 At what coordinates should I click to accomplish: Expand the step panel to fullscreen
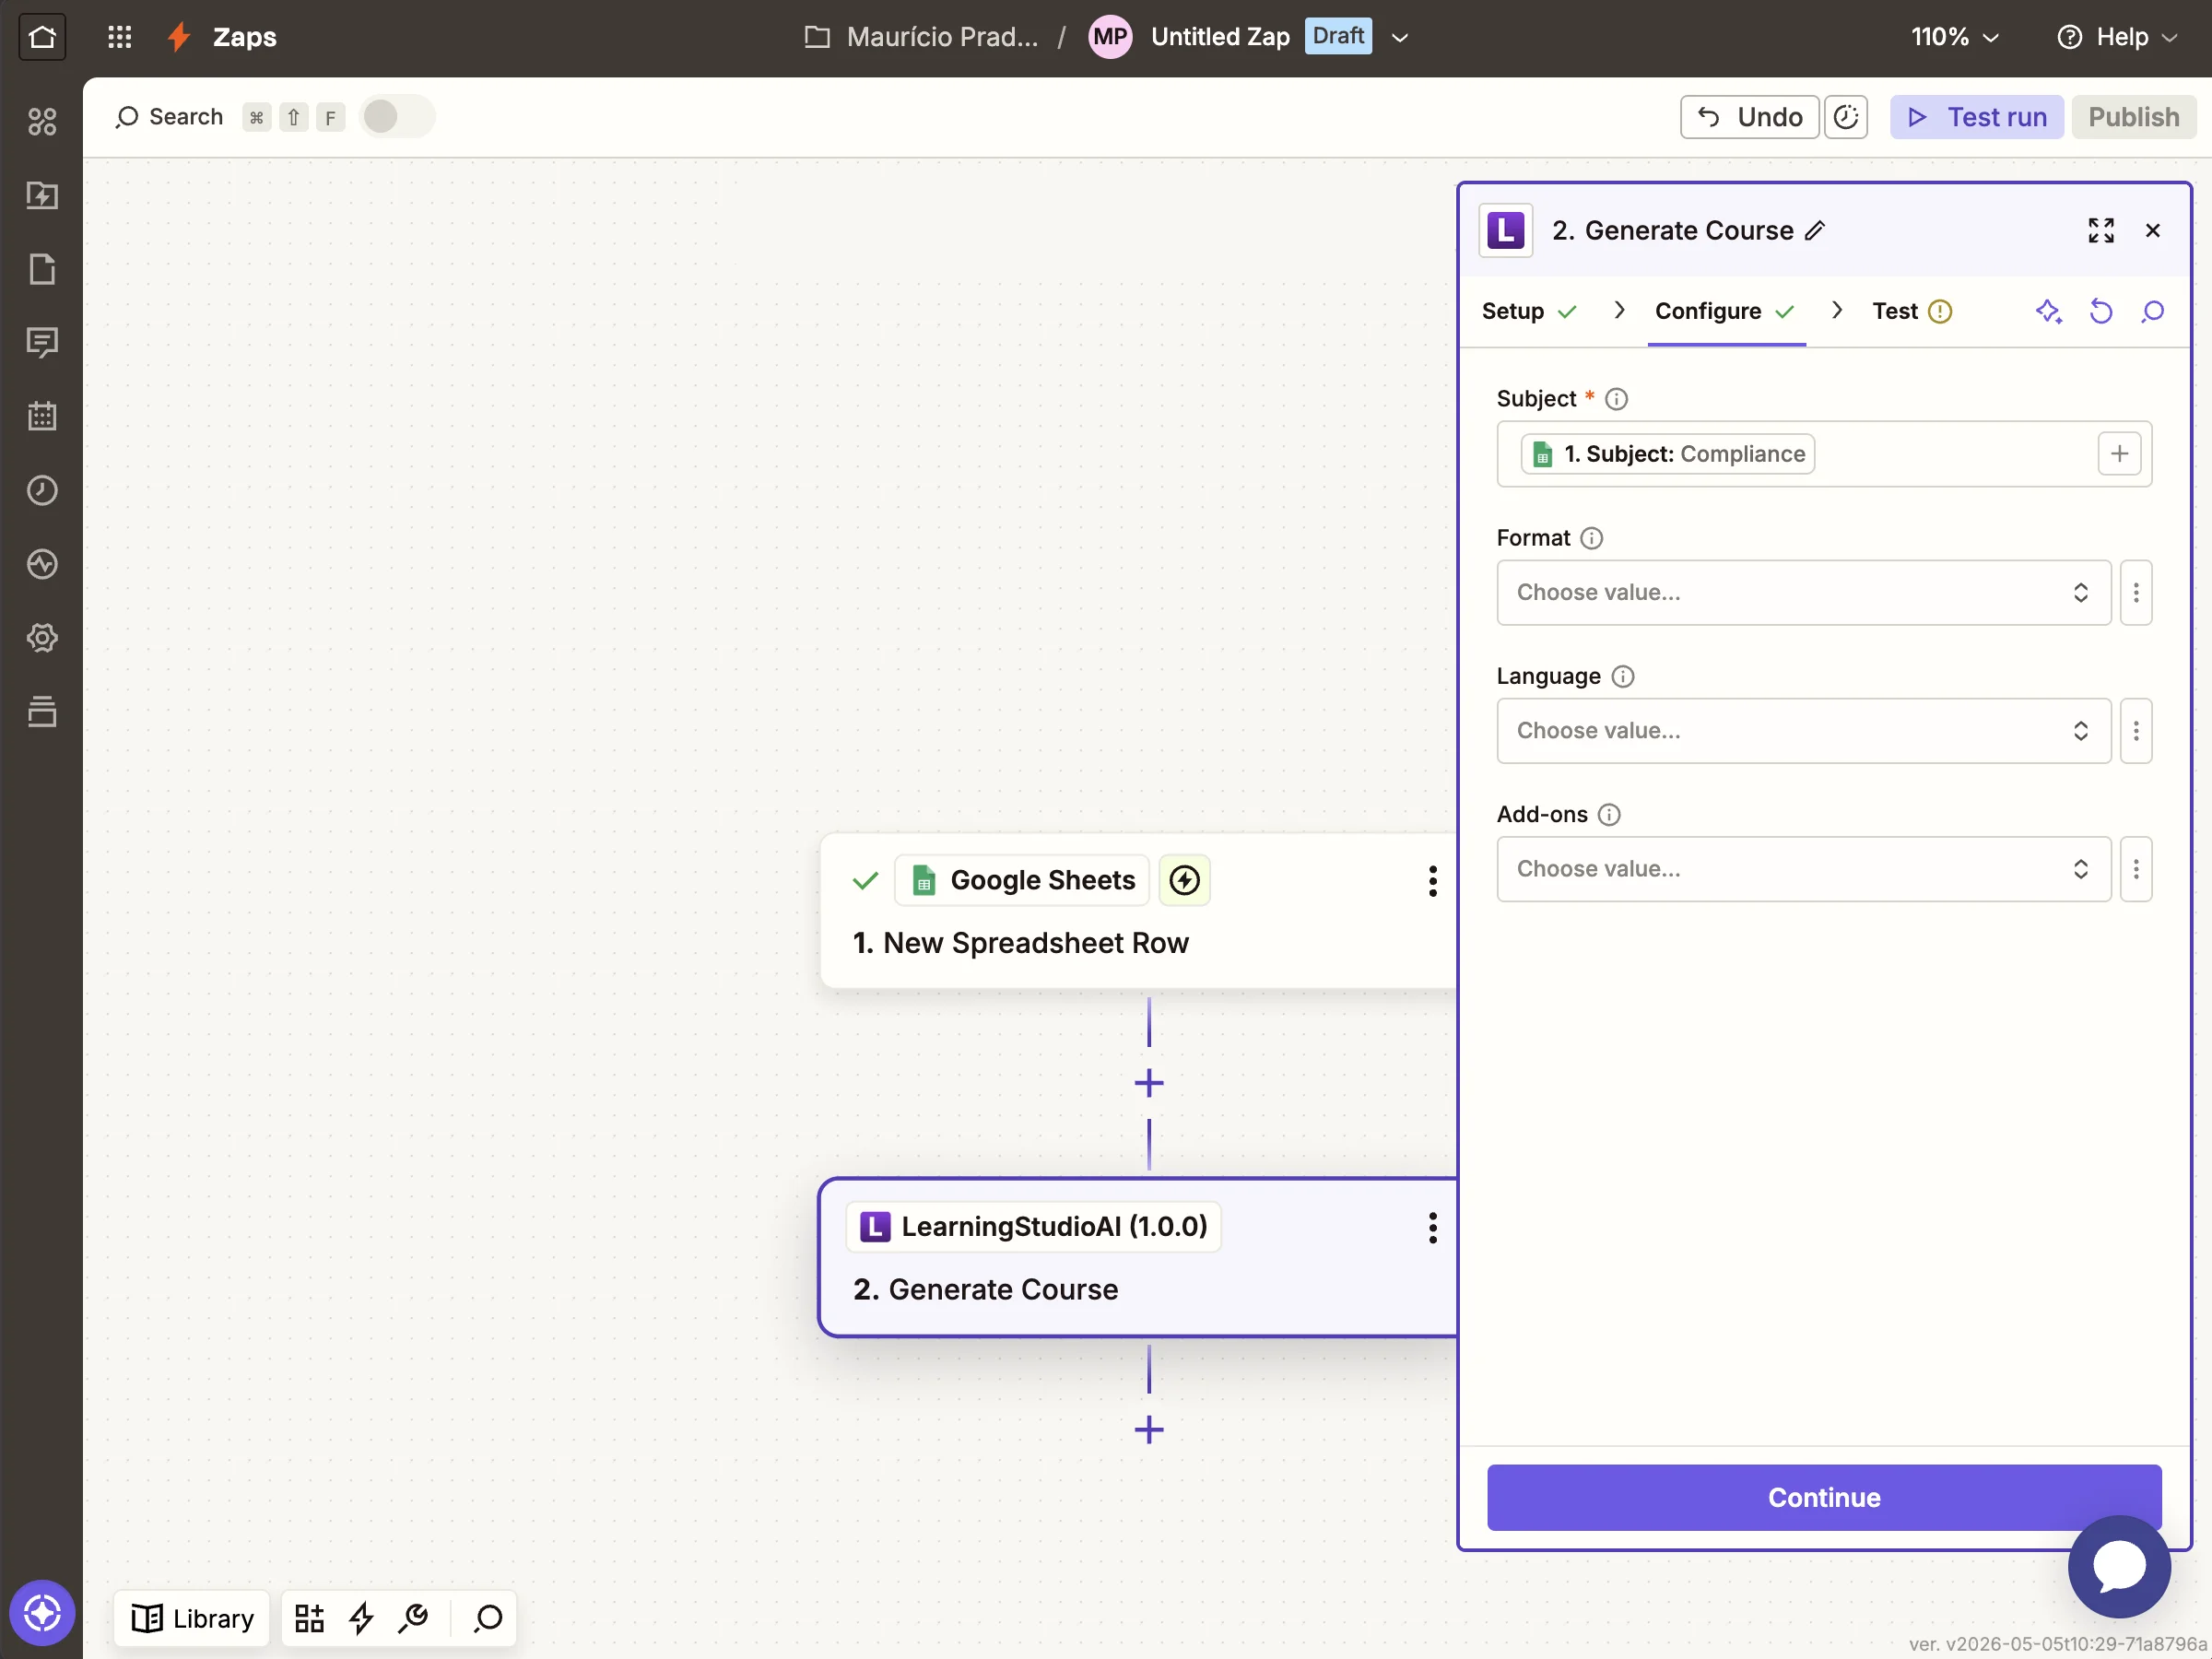(x=2100, y=230)
